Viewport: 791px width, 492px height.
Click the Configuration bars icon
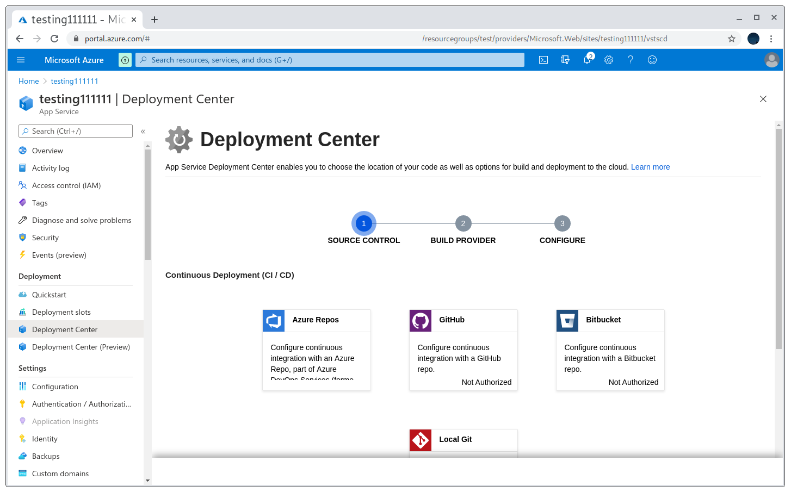[x=22, y=387]
